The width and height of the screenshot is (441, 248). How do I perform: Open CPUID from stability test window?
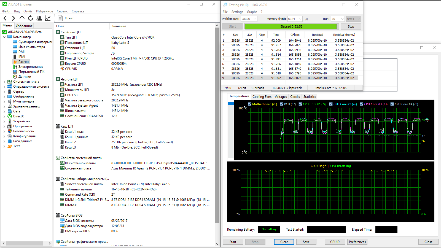tap(335, 242)
